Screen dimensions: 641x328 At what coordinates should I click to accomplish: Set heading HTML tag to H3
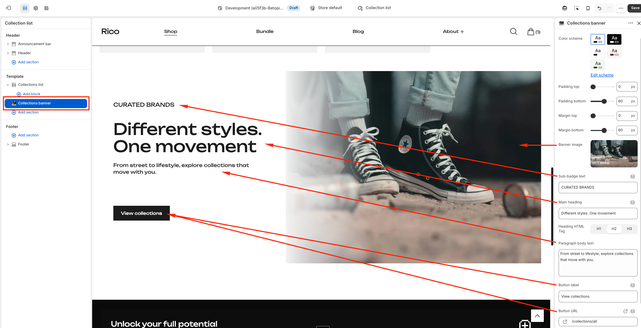[x=629, y=229]
